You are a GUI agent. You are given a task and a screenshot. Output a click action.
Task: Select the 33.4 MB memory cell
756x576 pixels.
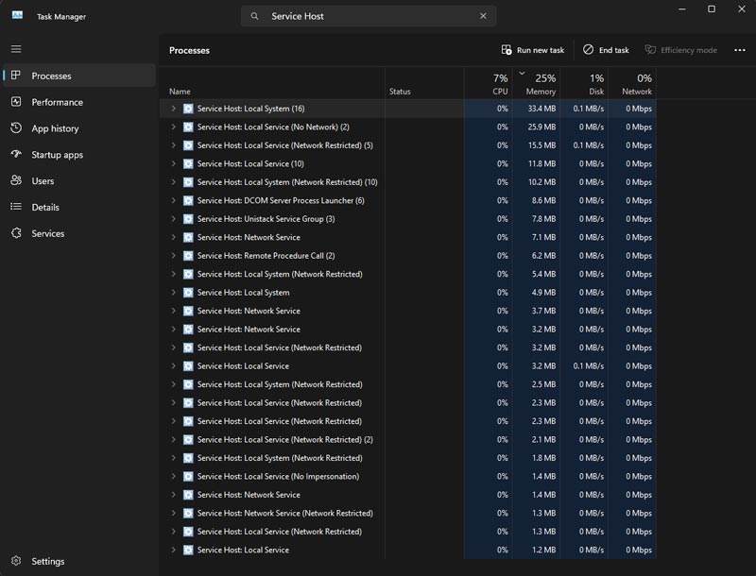pyautogui.click(x=536, y=109)
